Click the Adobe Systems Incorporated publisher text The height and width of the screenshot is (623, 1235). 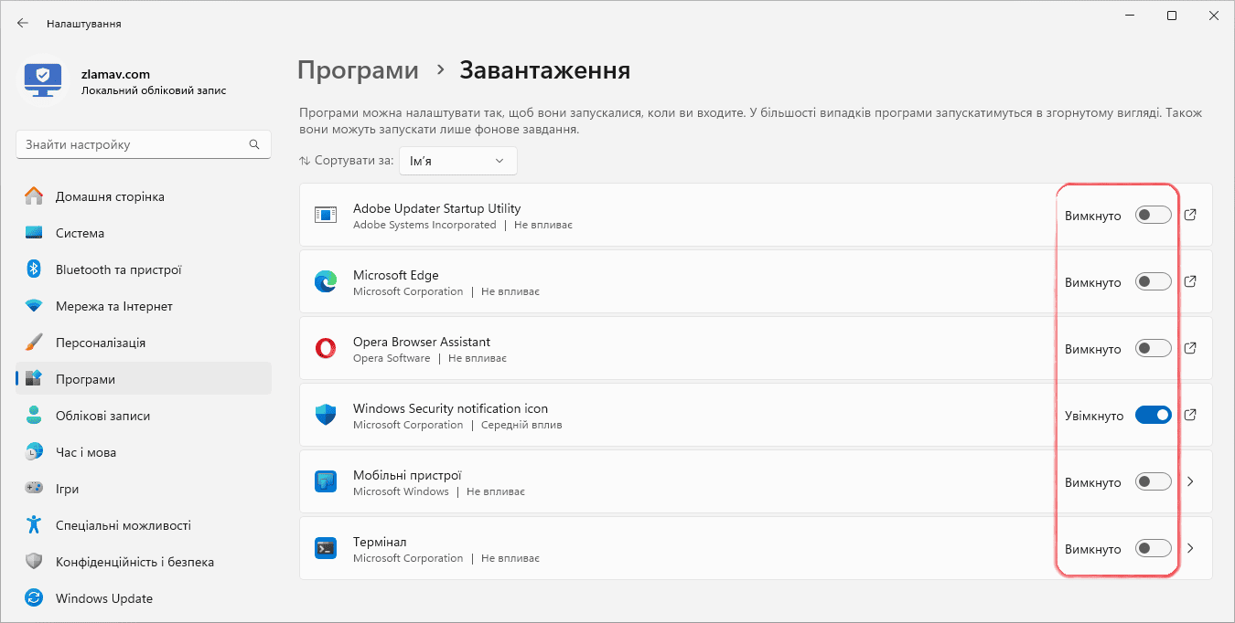(424, 225)
